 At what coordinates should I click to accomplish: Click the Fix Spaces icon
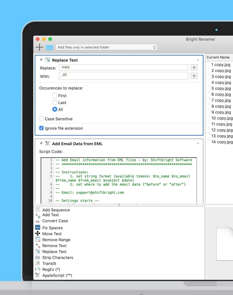click(38, 227)
